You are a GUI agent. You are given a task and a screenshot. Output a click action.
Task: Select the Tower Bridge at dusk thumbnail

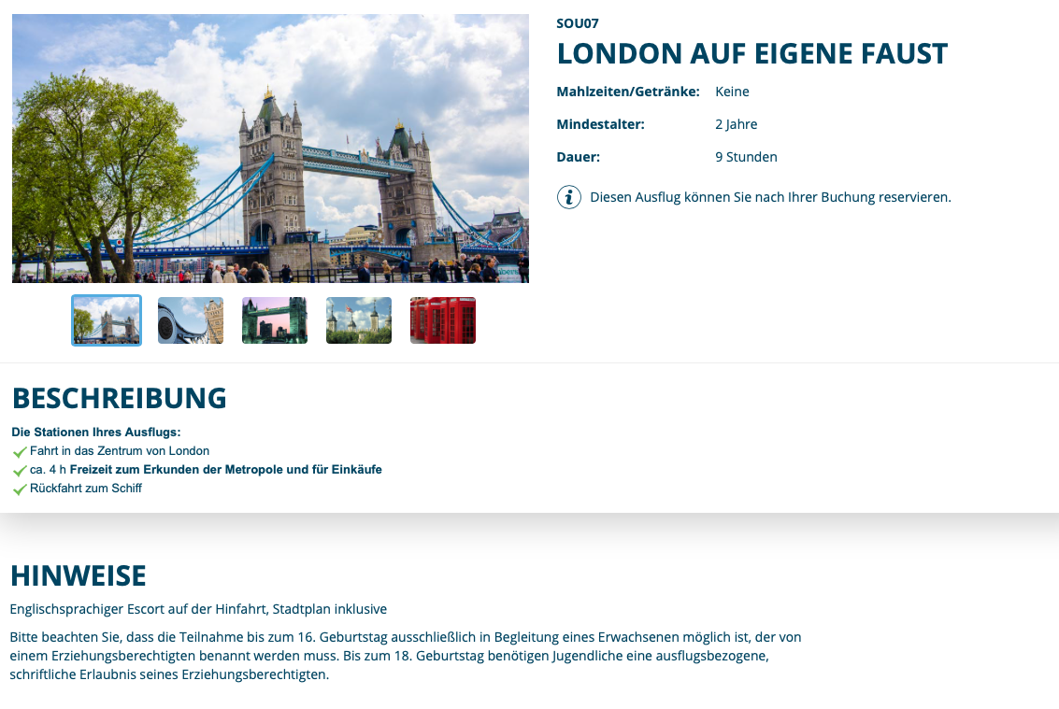275,320
